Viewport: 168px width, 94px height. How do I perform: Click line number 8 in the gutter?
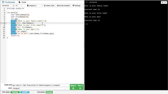(4, 23)
